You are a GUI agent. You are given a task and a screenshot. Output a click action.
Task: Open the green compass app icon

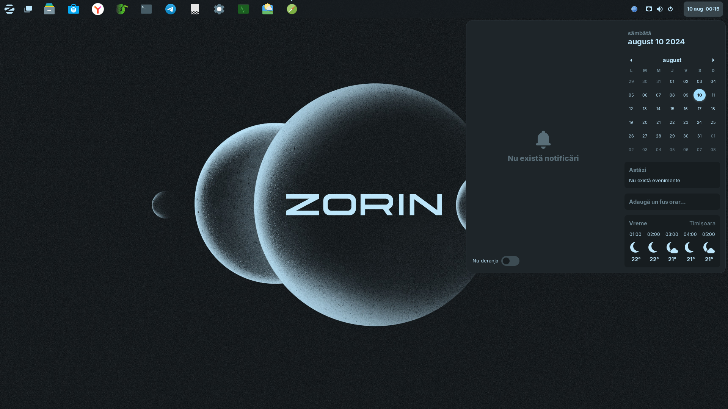(292, 9)
